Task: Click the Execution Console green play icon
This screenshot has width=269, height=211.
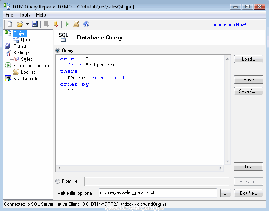Action: [8, 66]
